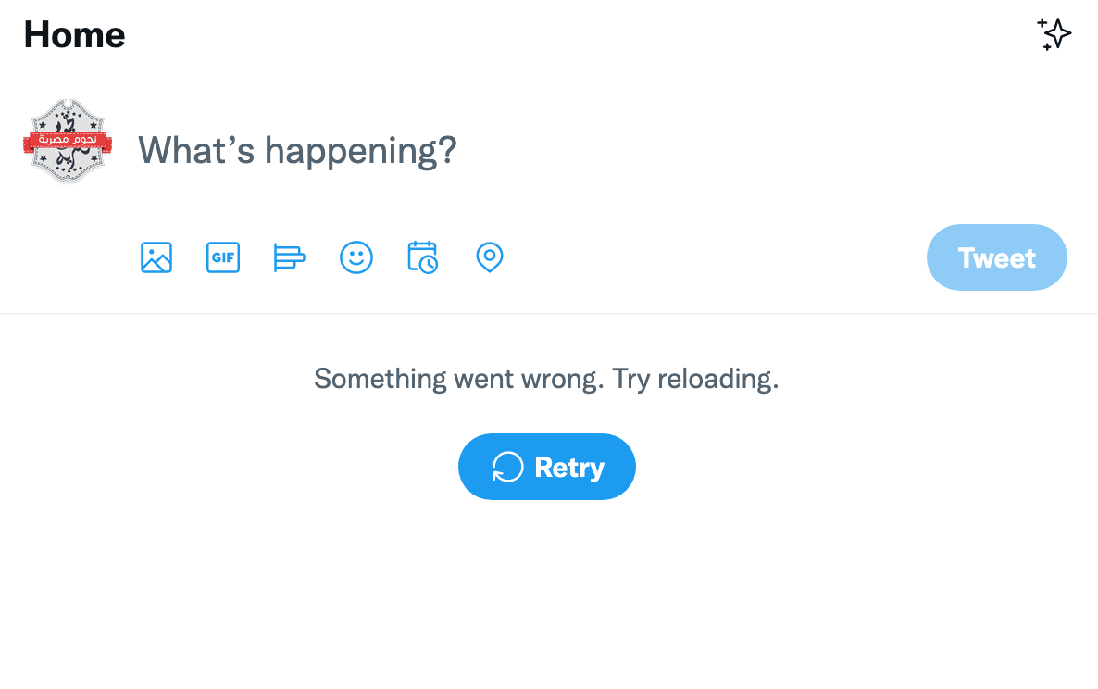Screen dimensions: 1098x689
Task: Click the word "Retry" label
Action: [569, 468]
